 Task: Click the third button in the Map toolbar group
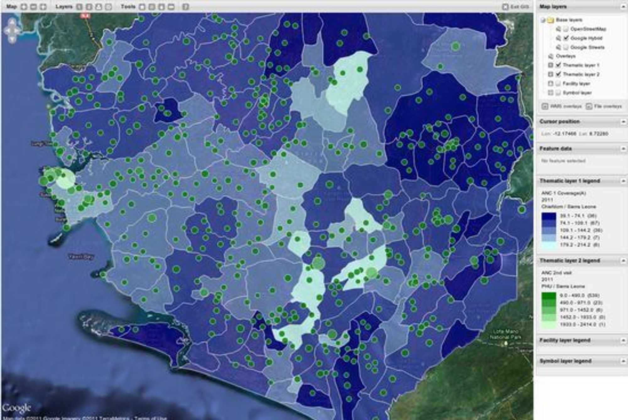[43, 7]
